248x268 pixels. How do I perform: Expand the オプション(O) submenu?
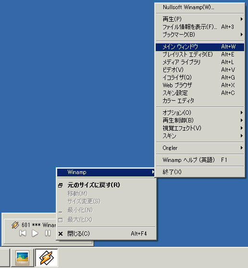coord(200,112)
